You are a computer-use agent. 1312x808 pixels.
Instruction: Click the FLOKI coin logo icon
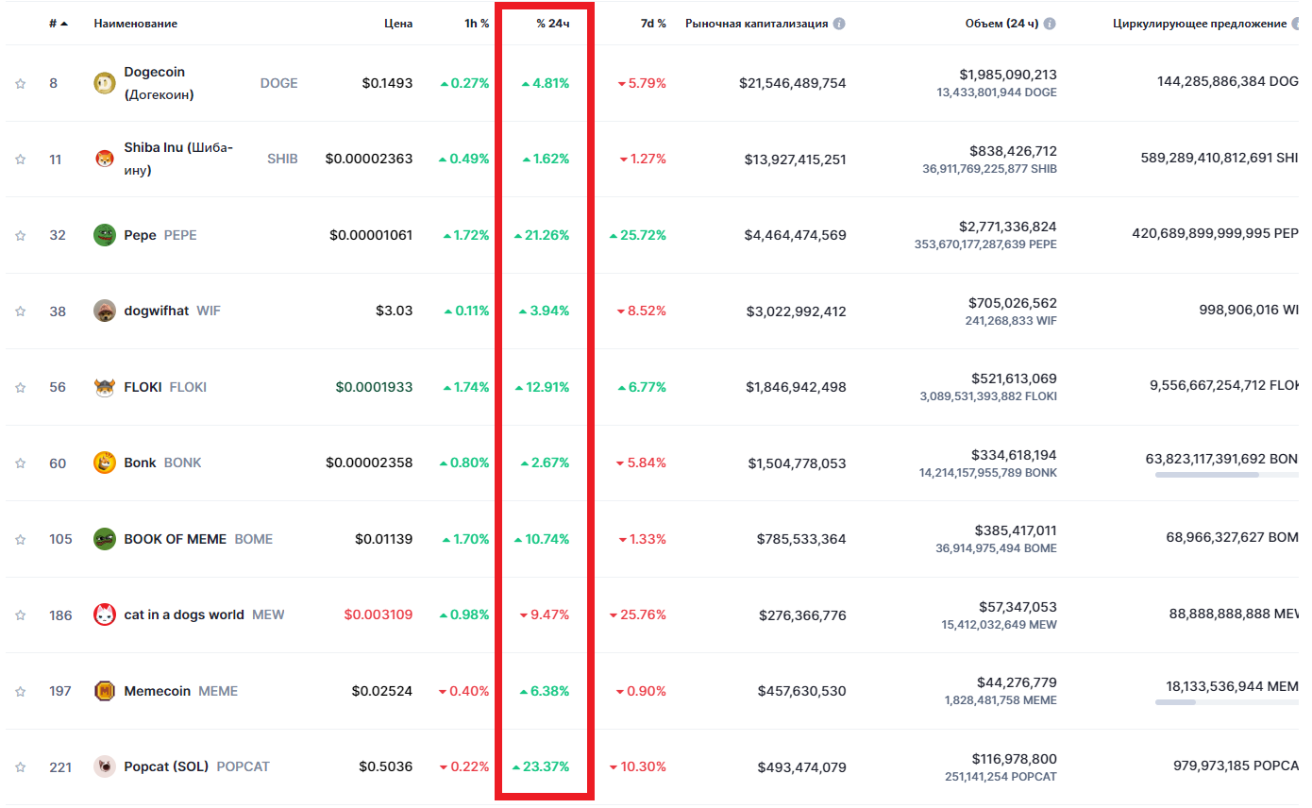pos(105,387)
